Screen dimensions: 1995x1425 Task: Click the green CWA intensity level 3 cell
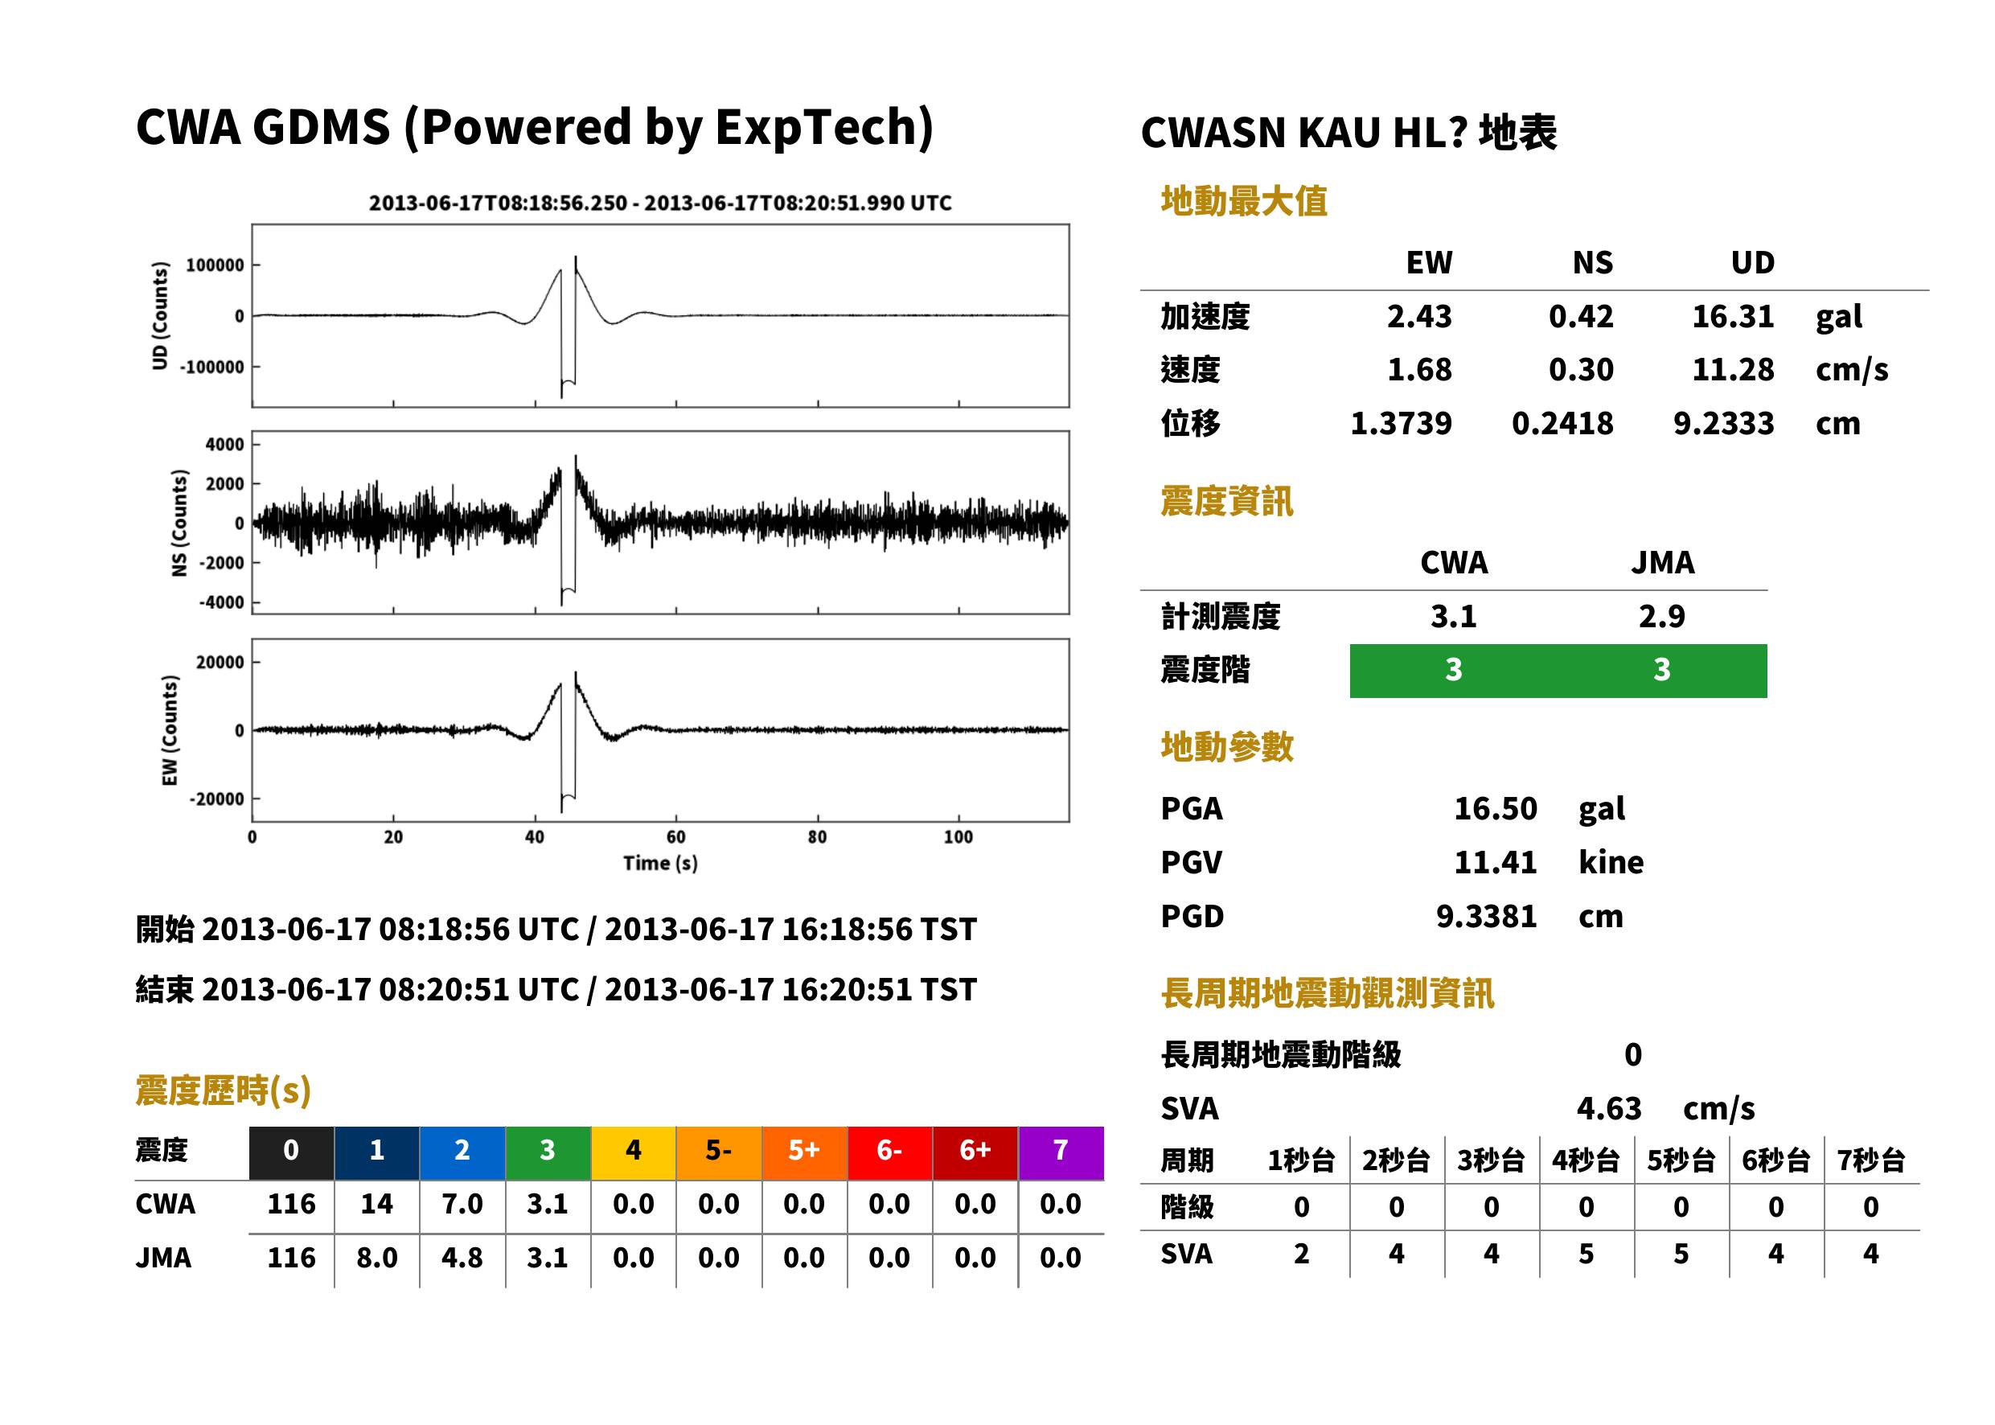(x=1454, y=671)
